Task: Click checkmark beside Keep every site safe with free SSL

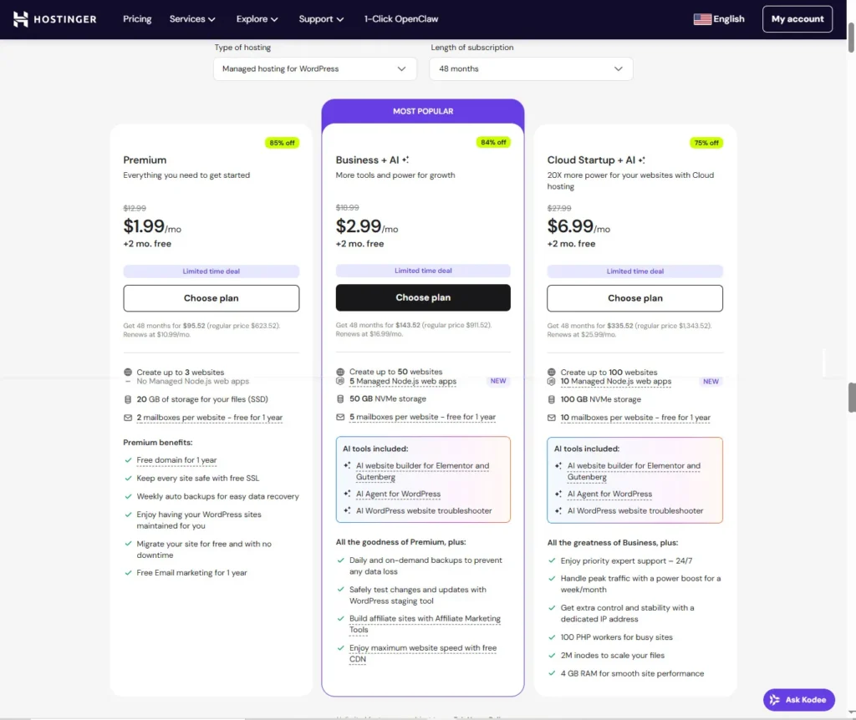Action: (128, 479)
